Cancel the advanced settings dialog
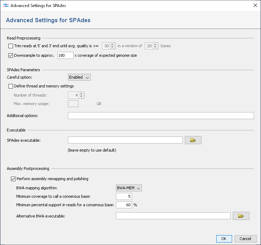 (245, 239)
